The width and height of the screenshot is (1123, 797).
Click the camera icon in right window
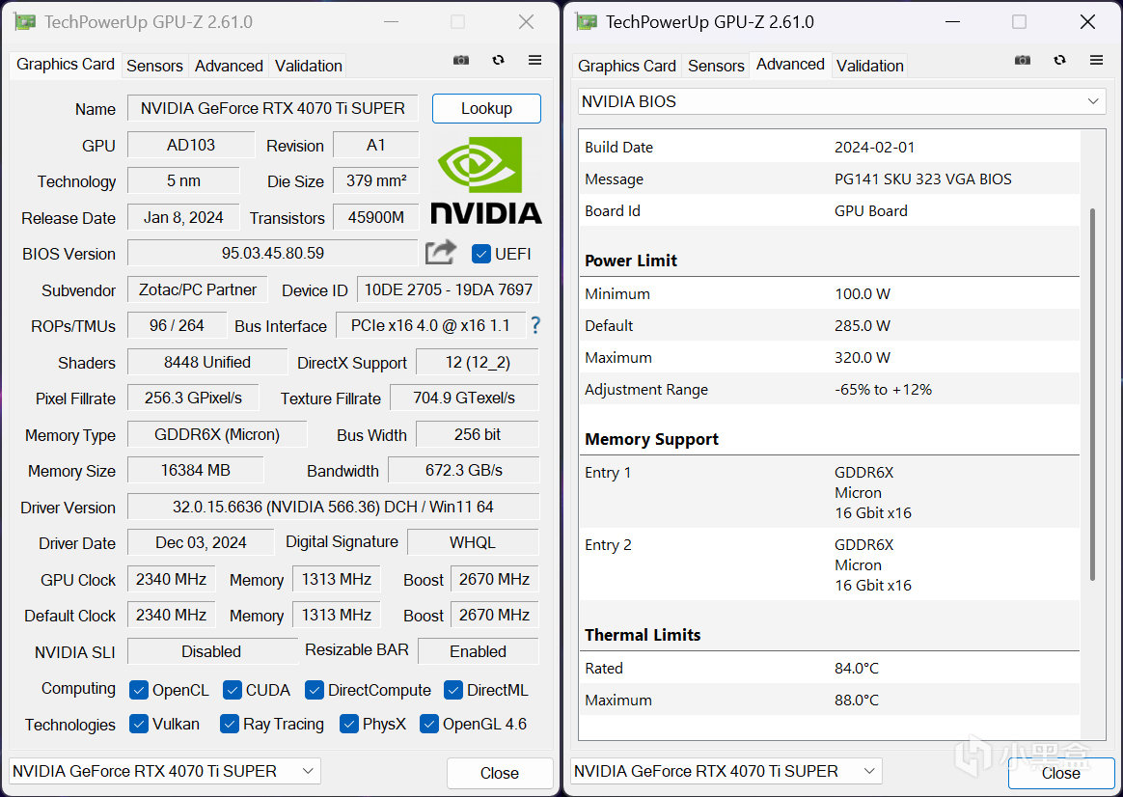coord(1023,60)
